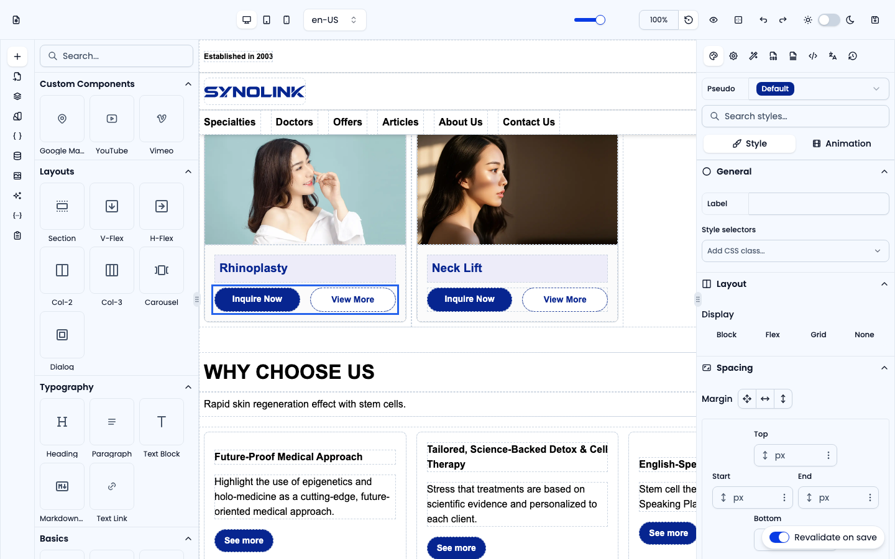Collapse the Spacing section
Screen dimensions: 895x559
pyautogui.click(x=884, y=368)
